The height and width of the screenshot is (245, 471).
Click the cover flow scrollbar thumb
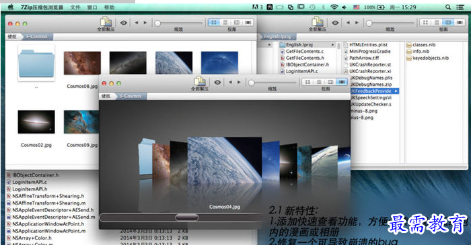(x=187, y=217)
